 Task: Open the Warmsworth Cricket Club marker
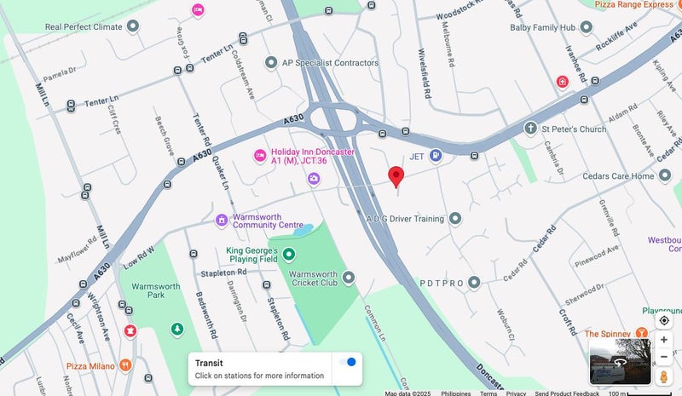(349, 278)
